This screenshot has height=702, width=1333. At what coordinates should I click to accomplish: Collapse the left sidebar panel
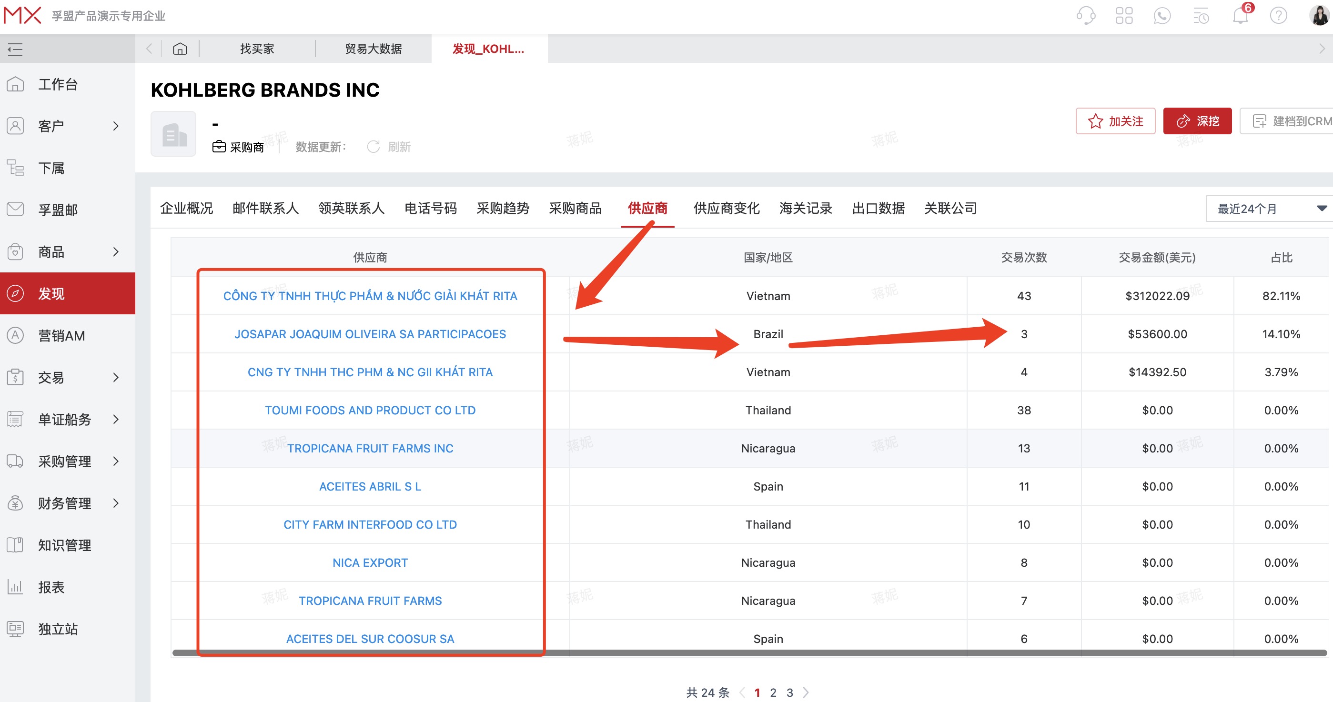(14, 49)
